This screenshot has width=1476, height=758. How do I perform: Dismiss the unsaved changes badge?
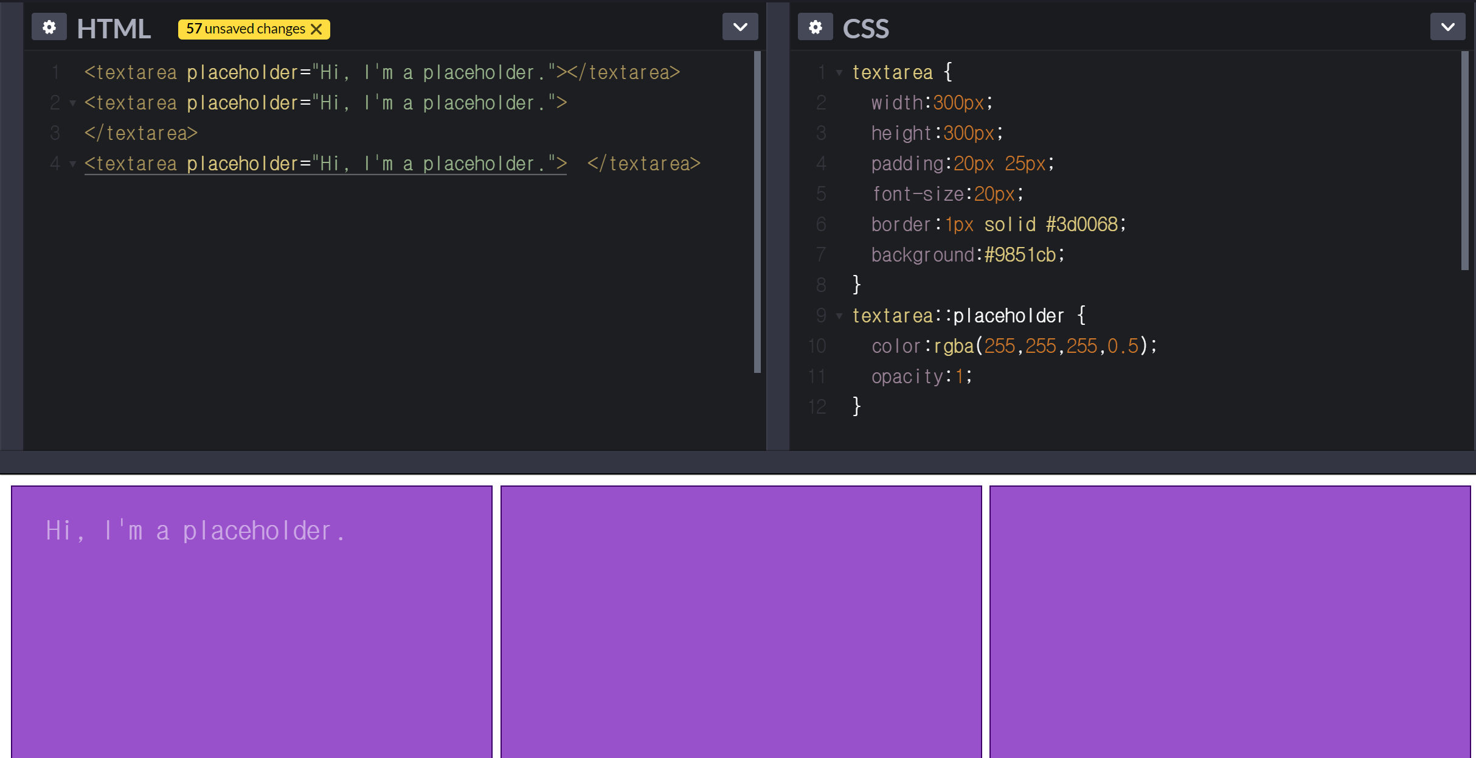click(317, 29)
